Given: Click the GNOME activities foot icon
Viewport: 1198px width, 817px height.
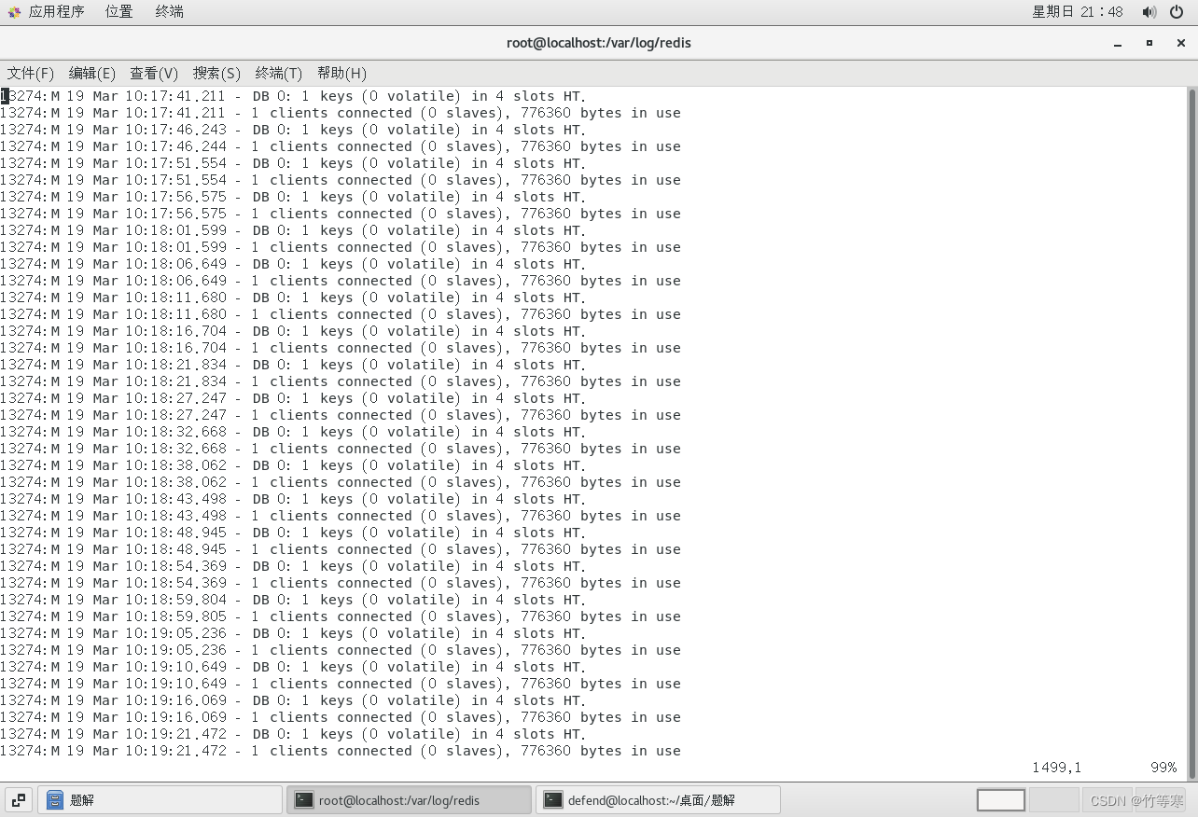Looking at the screenshot, I should (14, 12).
